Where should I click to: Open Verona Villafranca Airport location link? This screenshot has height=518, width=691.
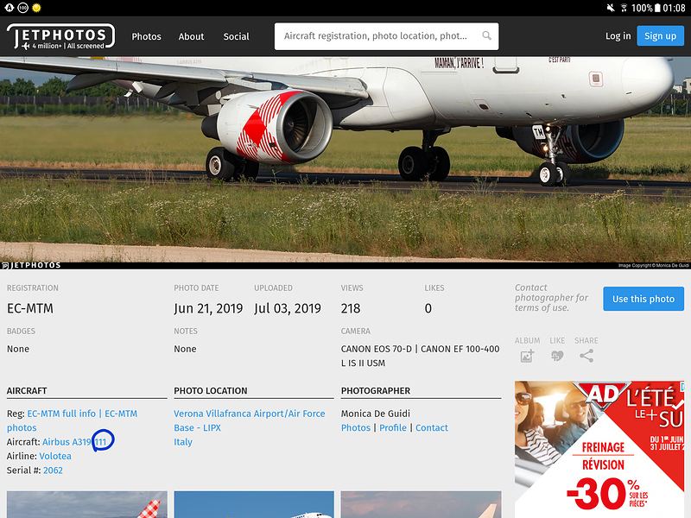point(250,420)
